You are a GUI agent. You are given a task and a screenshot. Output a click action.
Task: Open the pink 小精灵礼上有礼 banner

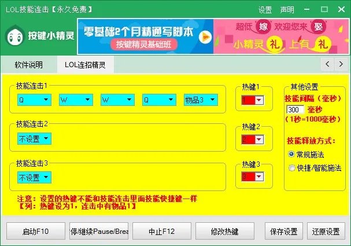tap(281, 36)
